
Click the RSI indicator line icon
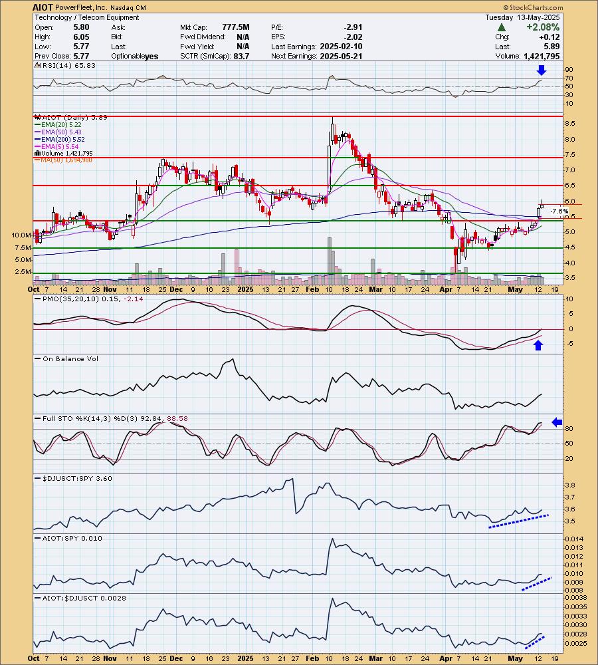coord(37,66)
